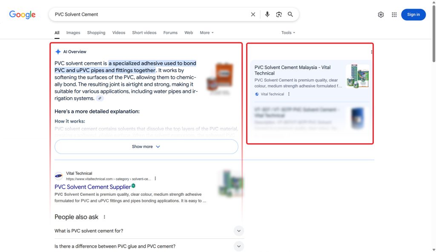Viewport: 436px width, 252px height.
Task: Expand 'What is PVC solvent cement for?'
Action: click(x=149, y=231)
